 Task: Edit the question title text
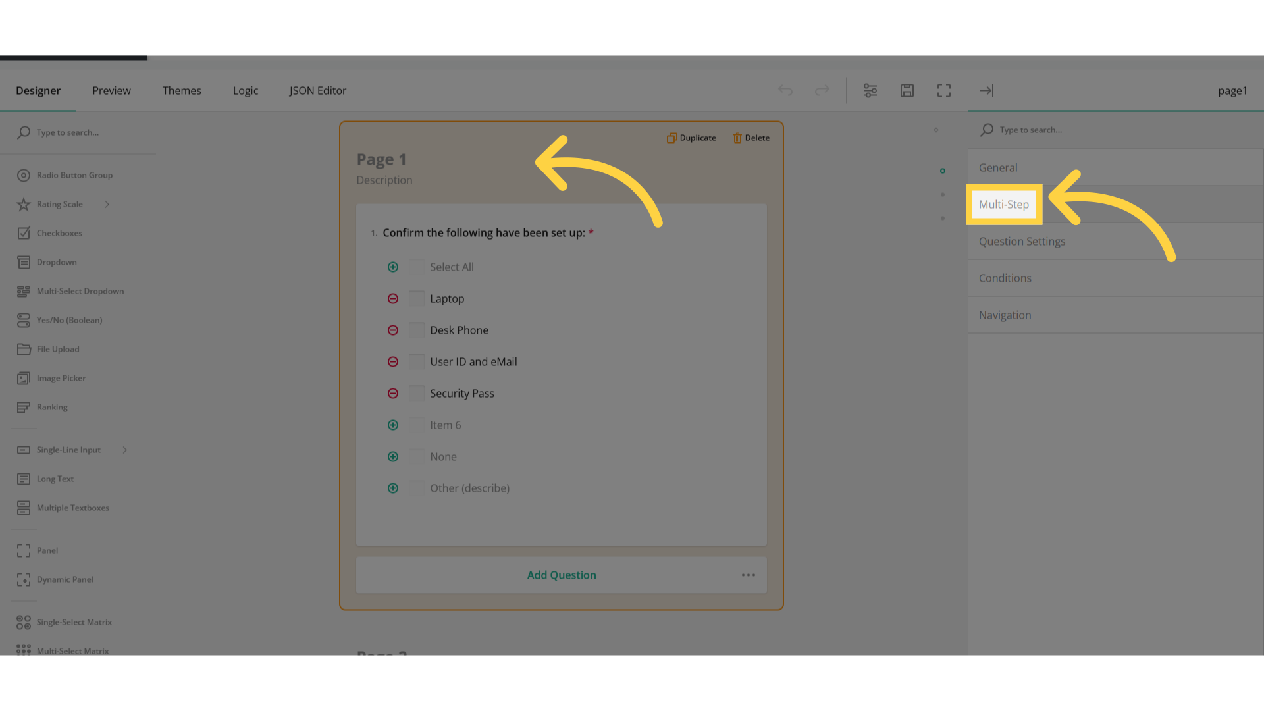coord(484,233)
